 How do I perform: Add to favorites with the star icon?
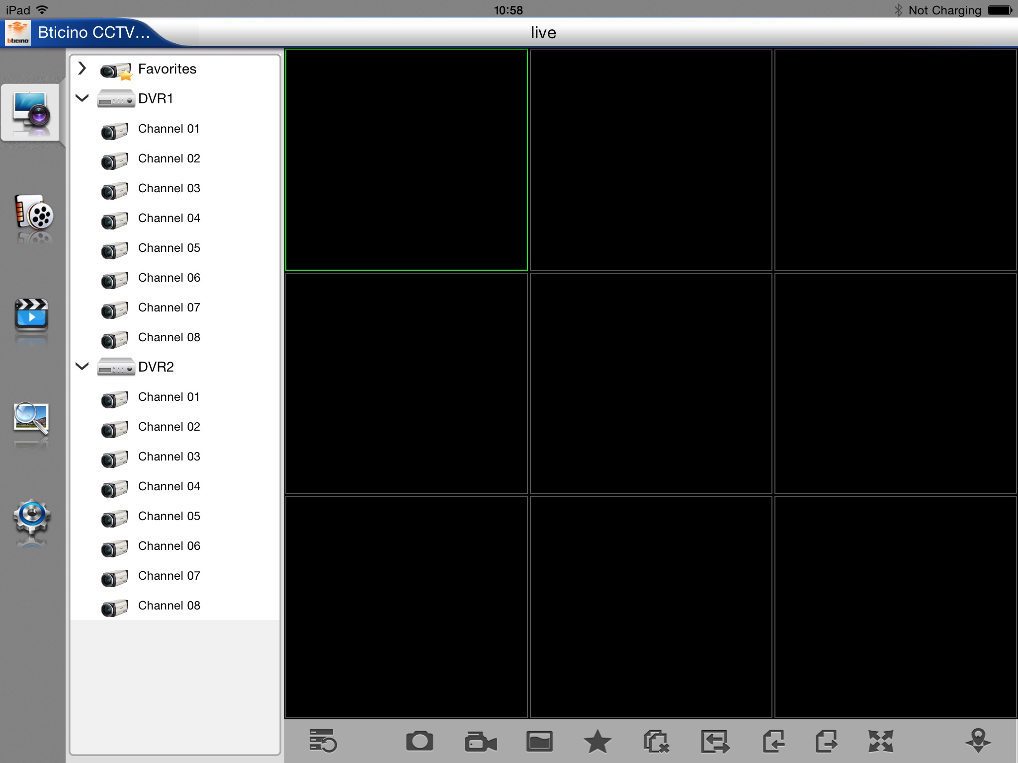(597, 742)
